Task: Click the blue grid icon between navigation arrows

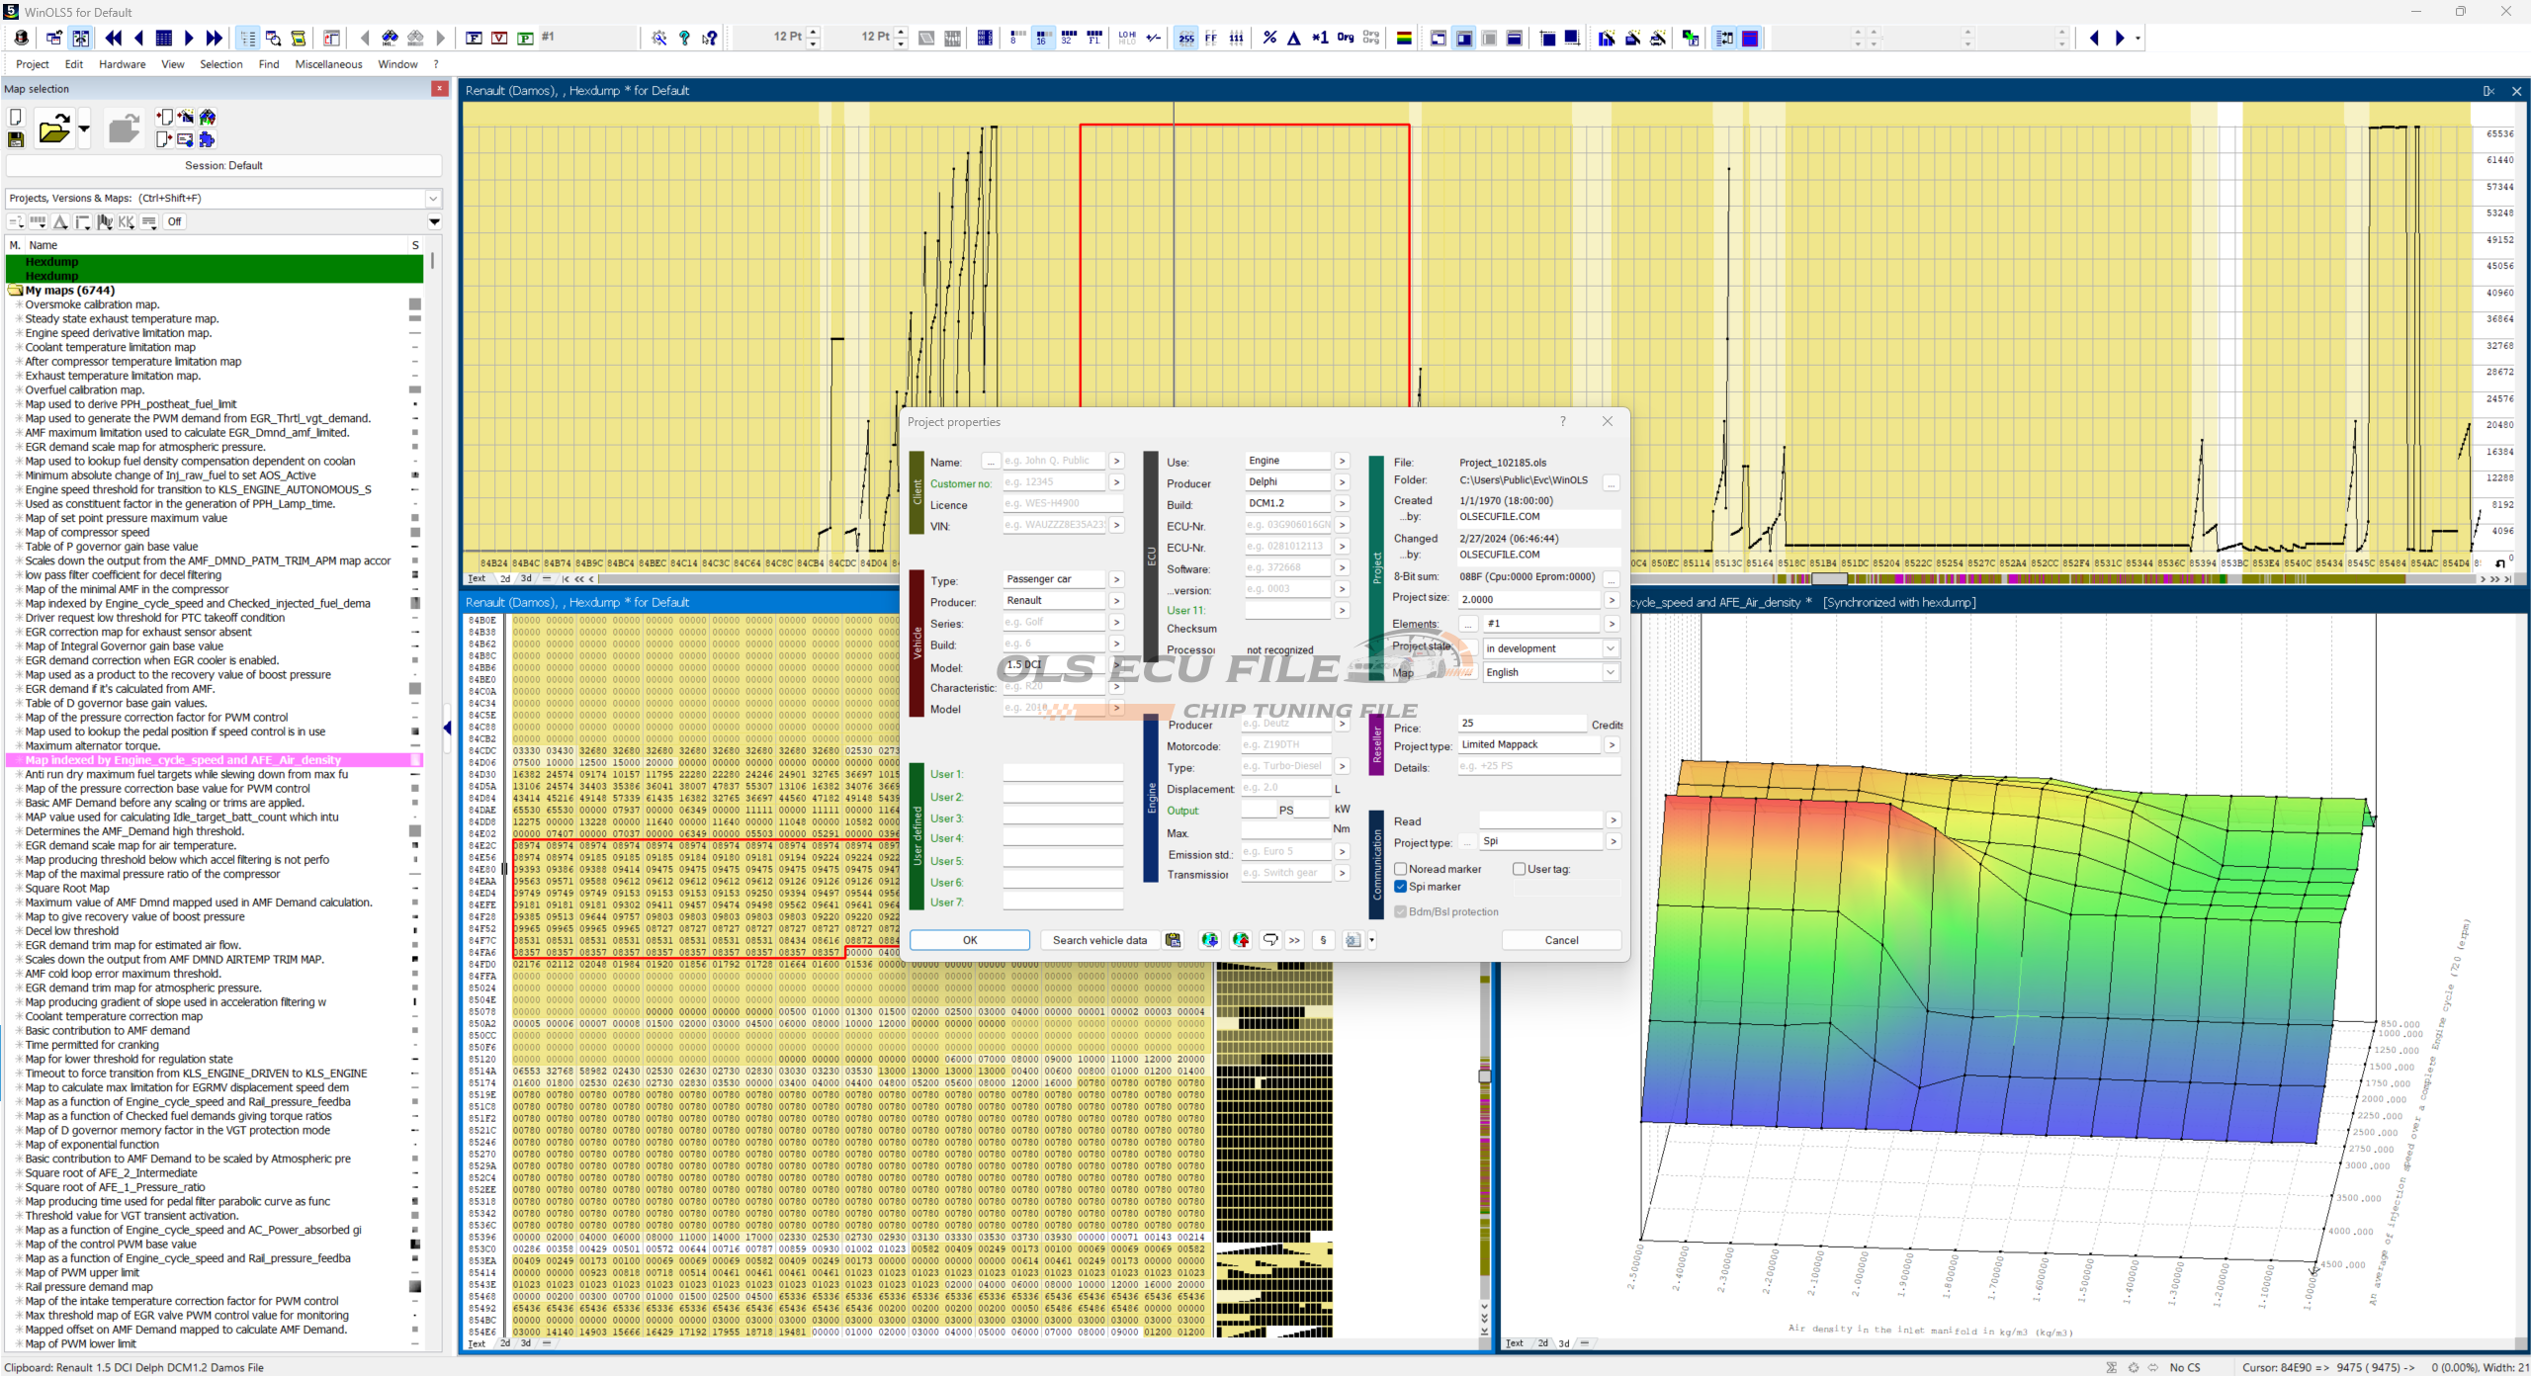Action: coord(164,38)
